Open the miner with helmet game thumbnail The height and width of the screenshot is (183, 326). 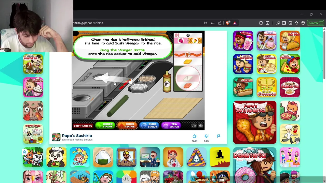(126, 157)
